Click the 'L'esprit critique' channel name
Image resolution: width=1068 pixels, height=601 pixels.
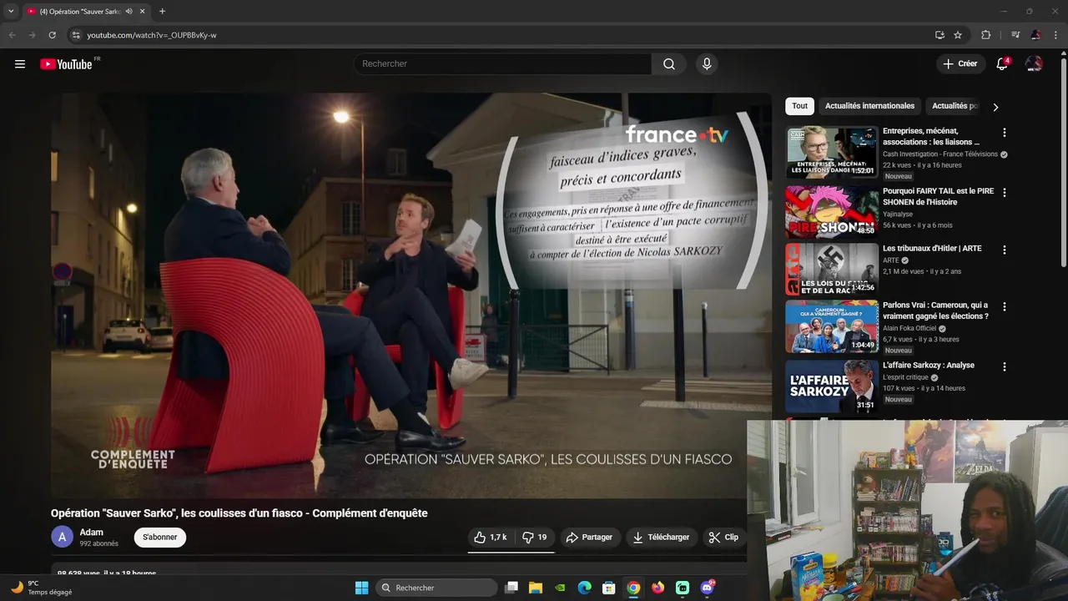point(905,377)
